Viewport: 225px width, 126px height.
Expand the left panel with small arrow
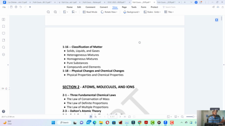8,65
